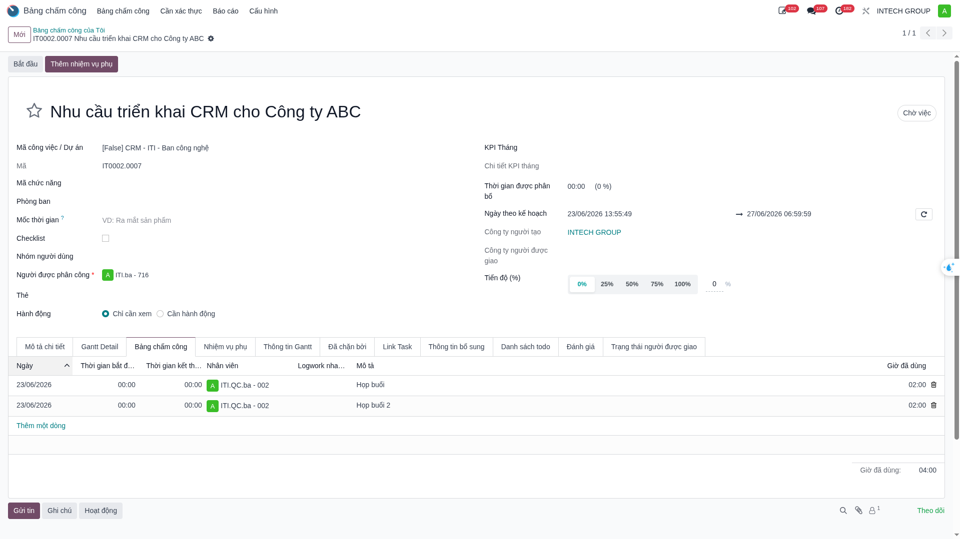
Task: Open the 'Chờ việc' status dropdown
Action: 916,113
